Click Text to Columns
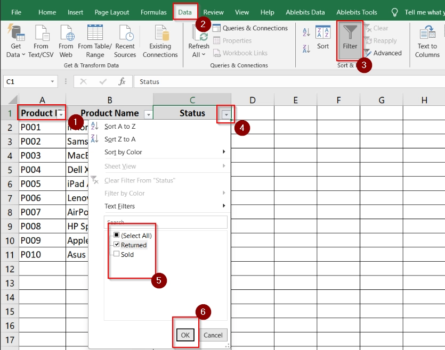 [x=427, y=41]
